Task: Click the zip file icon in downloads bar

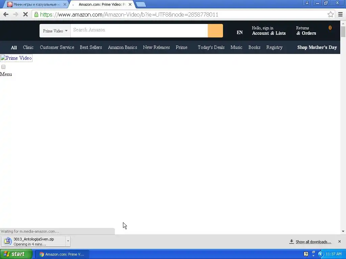Action: 7,241
